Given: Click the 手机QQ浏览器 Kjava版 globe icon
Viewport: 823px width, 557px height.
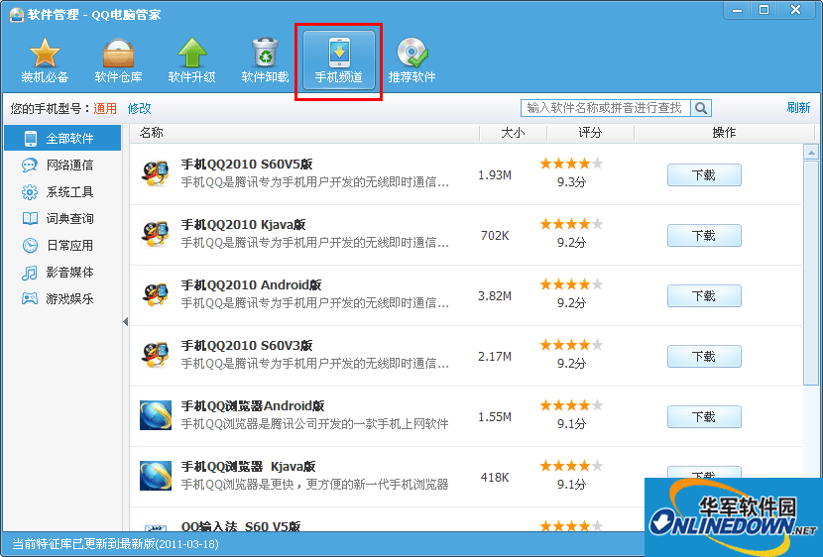Looking at the screenshot, I should pyautogui.click(x=156, y=475).
